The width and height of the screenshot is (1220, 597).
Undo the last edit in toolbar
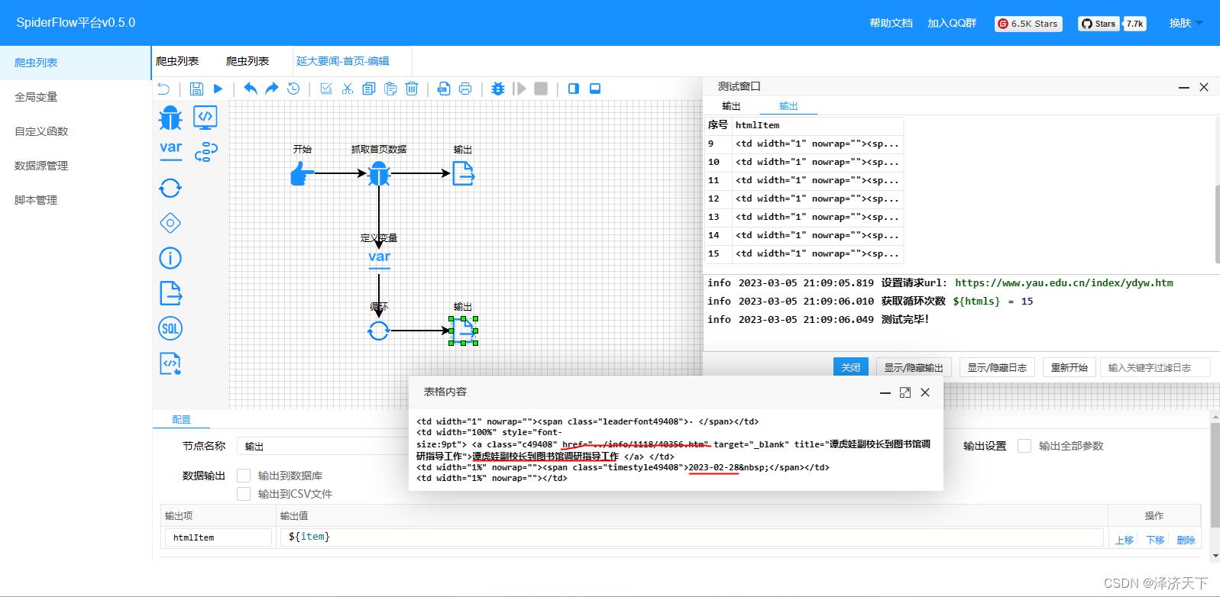click(251, 89)
